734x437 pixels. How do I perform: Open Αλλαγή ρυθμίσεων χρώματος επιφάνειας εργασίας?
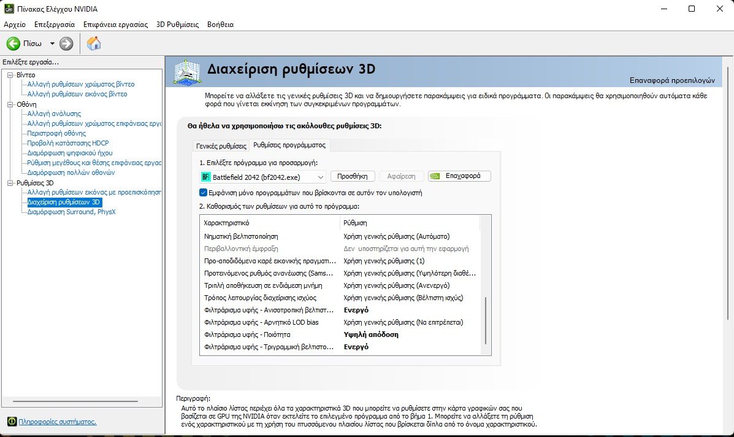pyautogui.click(x=94, y=123)
